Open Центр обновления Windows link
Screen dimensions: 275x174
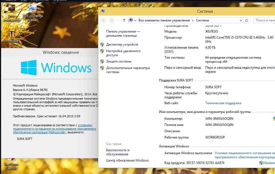[x=127, y=160]
